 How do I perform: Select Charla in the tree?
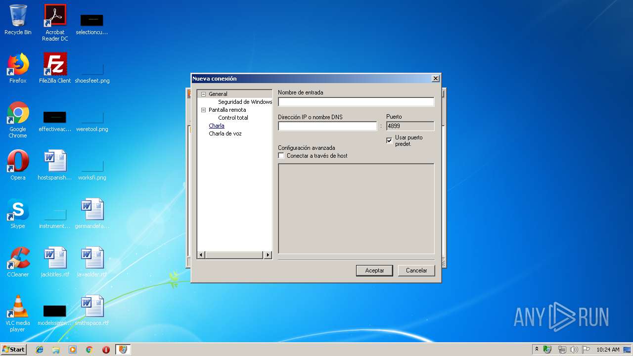point(217,126)
